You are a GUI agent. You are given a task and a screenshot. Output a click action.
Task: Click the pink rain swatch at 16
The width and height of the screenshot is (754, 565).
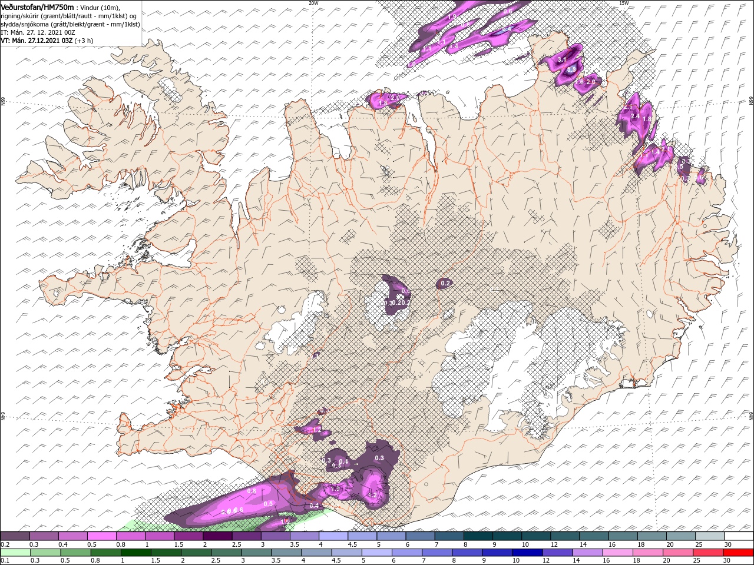619,553
